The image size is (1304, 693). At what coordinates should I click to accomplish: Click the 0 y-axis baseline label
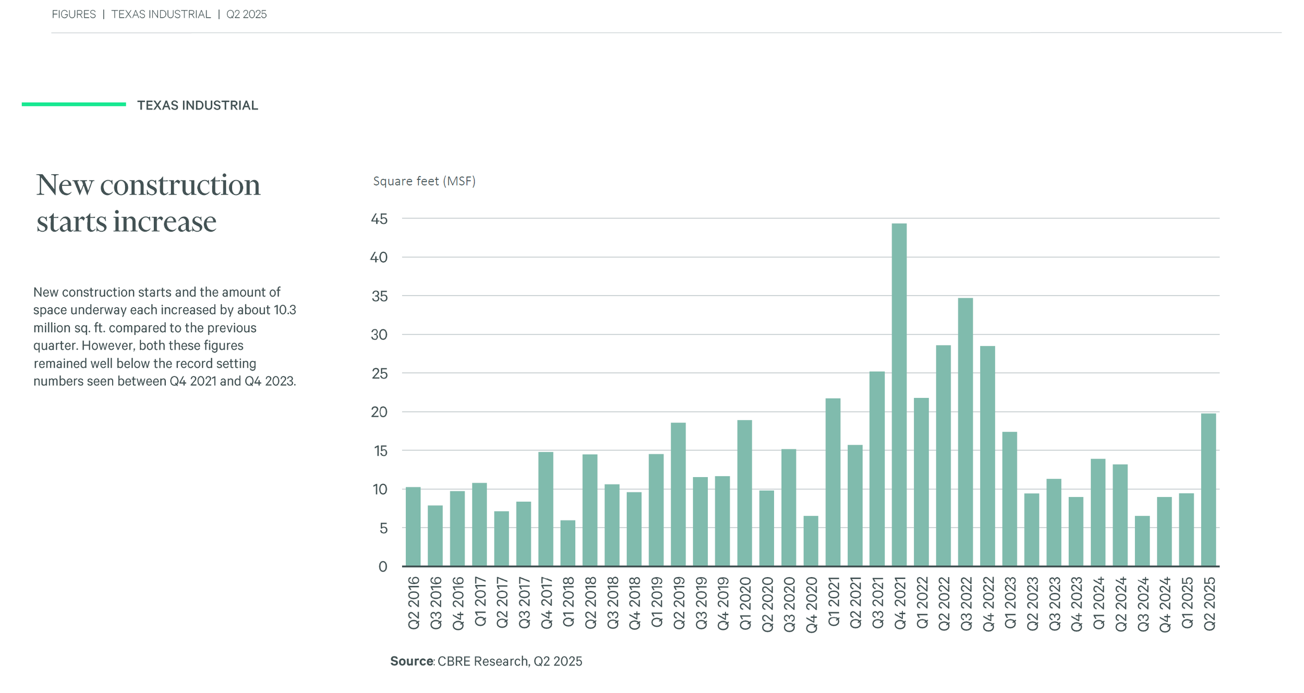point(383,567)
